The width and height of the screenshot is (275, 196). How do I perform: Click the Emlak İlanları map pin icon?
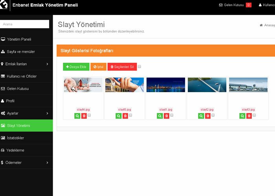click(2, 64)
